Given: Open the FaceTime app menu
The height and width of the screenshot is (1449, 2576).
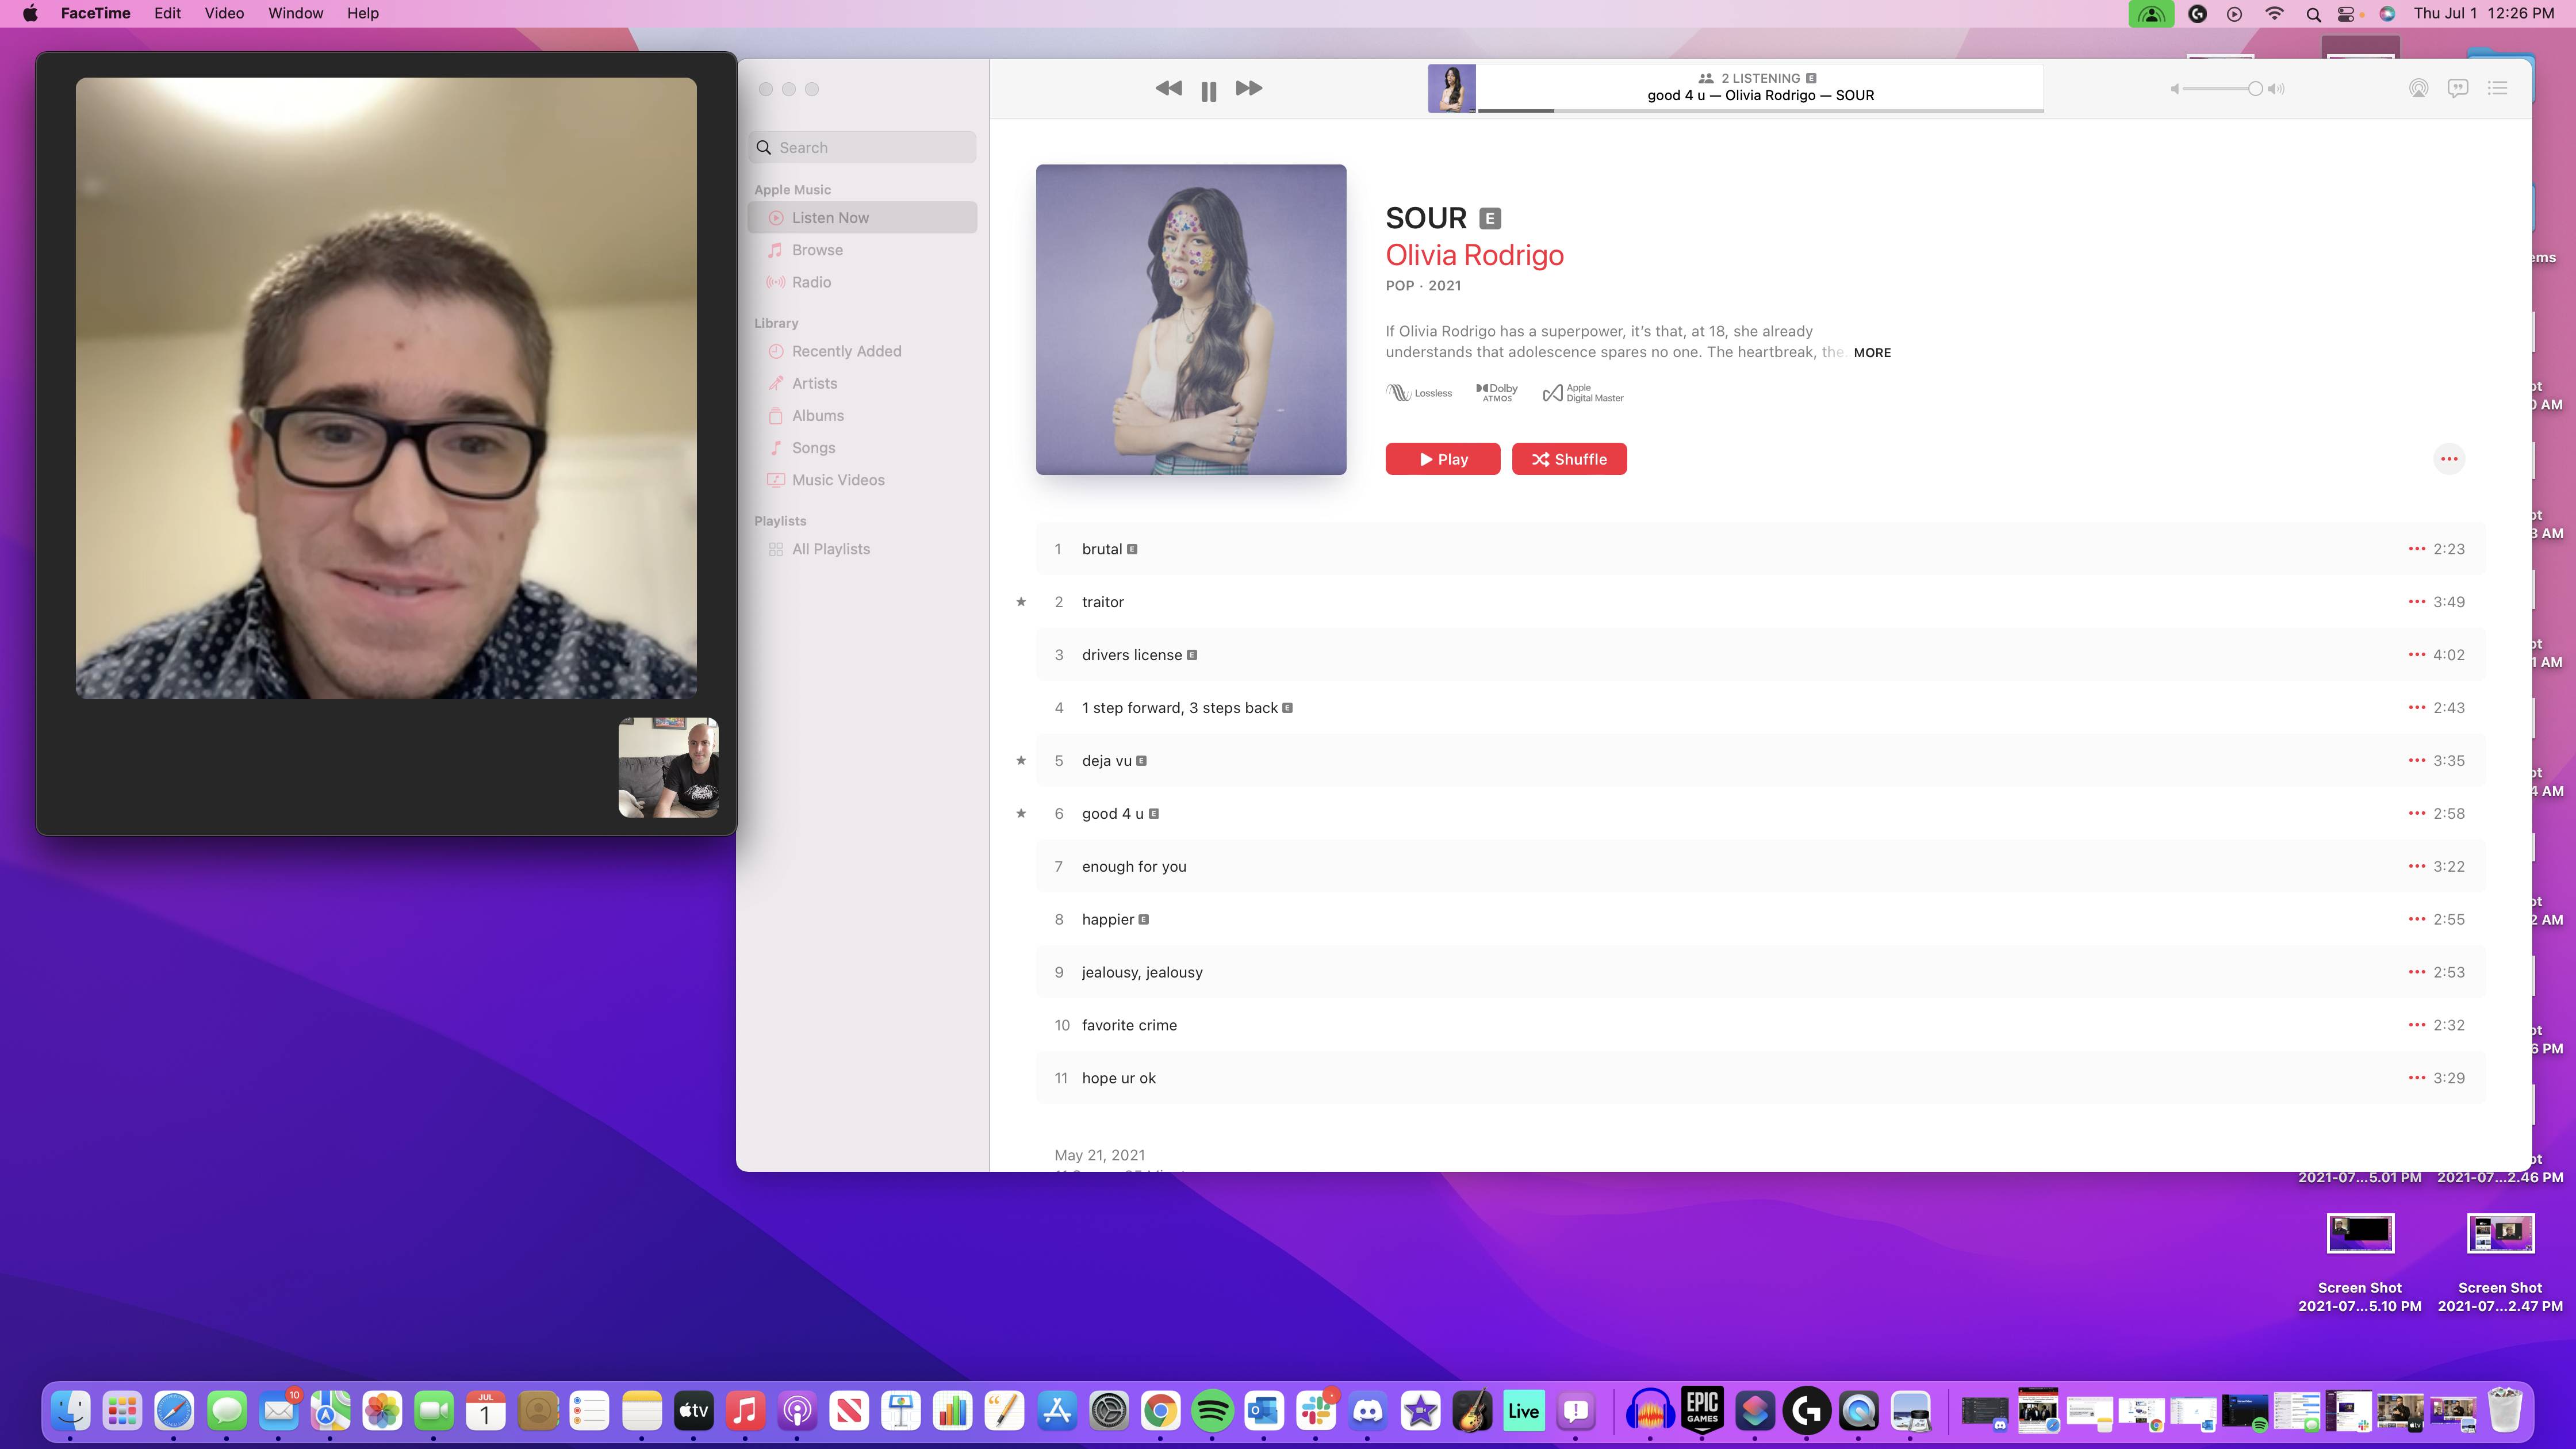Looking at the screenshot, I should tap(95, 13).
